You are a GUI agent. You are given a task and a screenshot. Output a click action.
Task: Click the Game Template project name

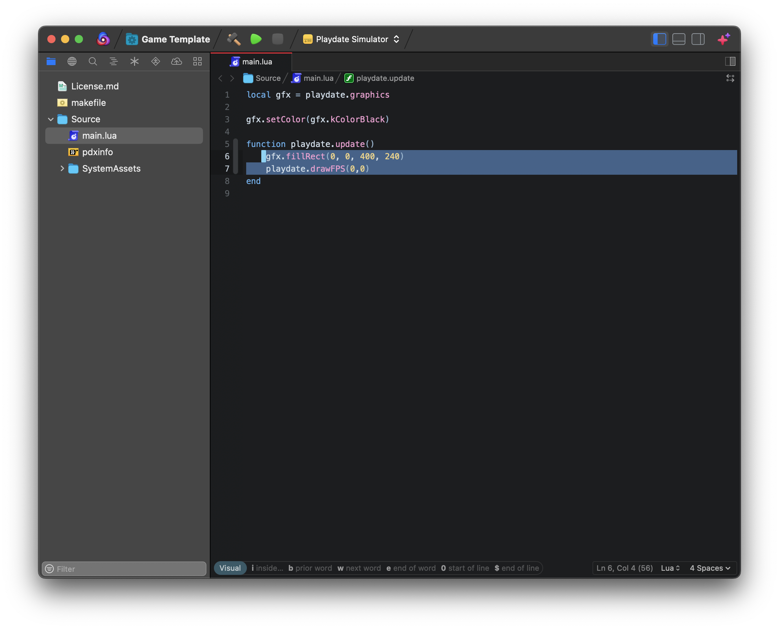point(176,39)
